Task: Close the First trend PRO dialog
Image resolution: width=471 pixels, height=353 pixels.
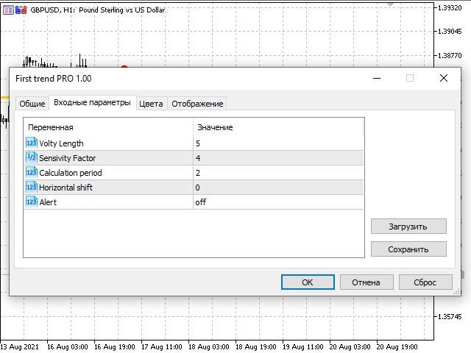Action: 444,79
